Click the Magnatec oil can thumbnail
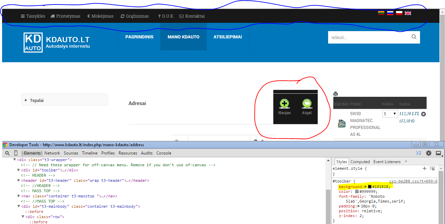 (x=342, y=124)
